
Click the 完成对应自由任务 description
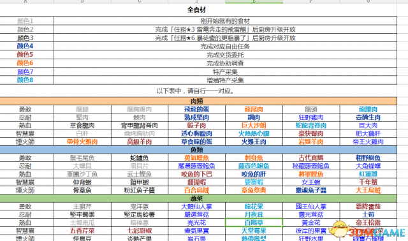pyautogui.click(x=225, y=47)
